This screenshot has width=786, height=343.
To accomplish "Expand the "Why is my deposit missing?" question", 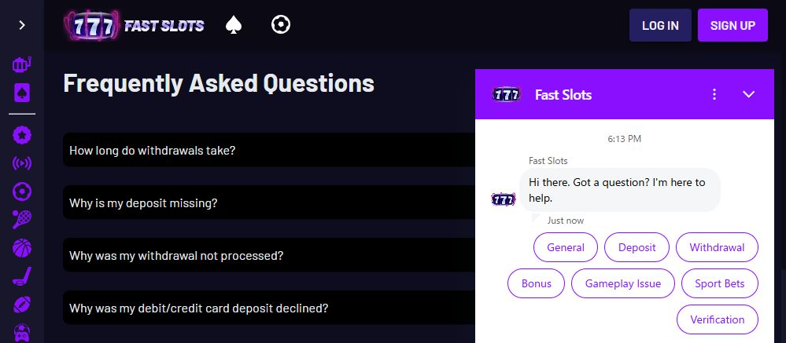I will coord(268,203).
